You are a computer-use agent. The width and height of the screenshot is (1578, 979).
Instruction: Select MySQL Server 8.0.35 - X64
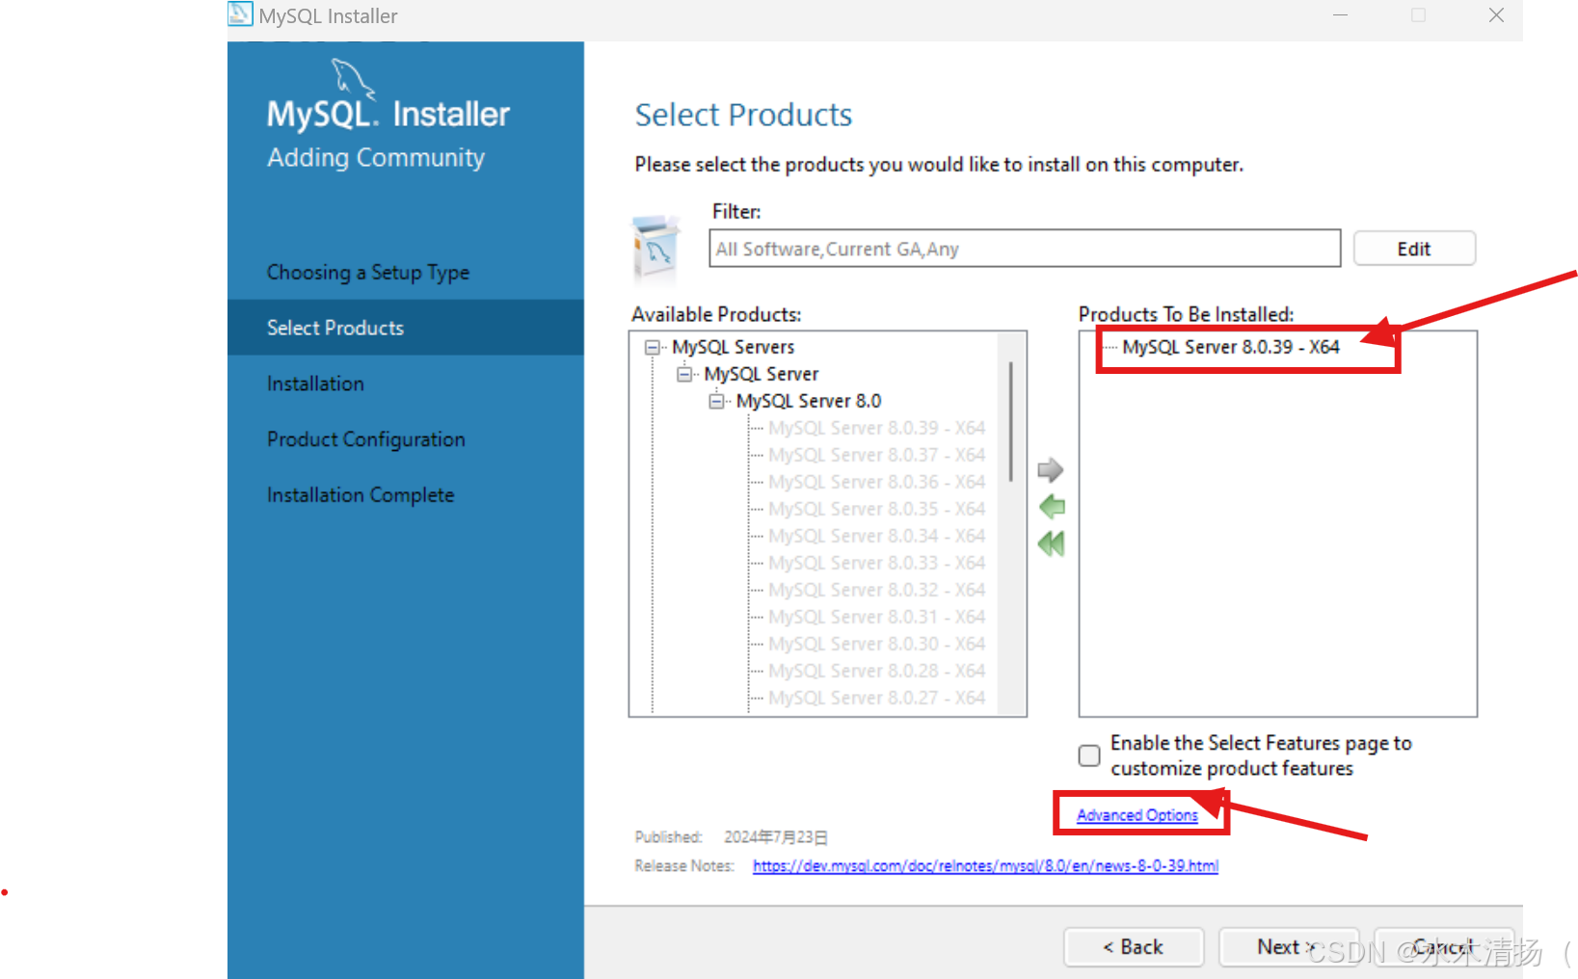coord(876,509)
